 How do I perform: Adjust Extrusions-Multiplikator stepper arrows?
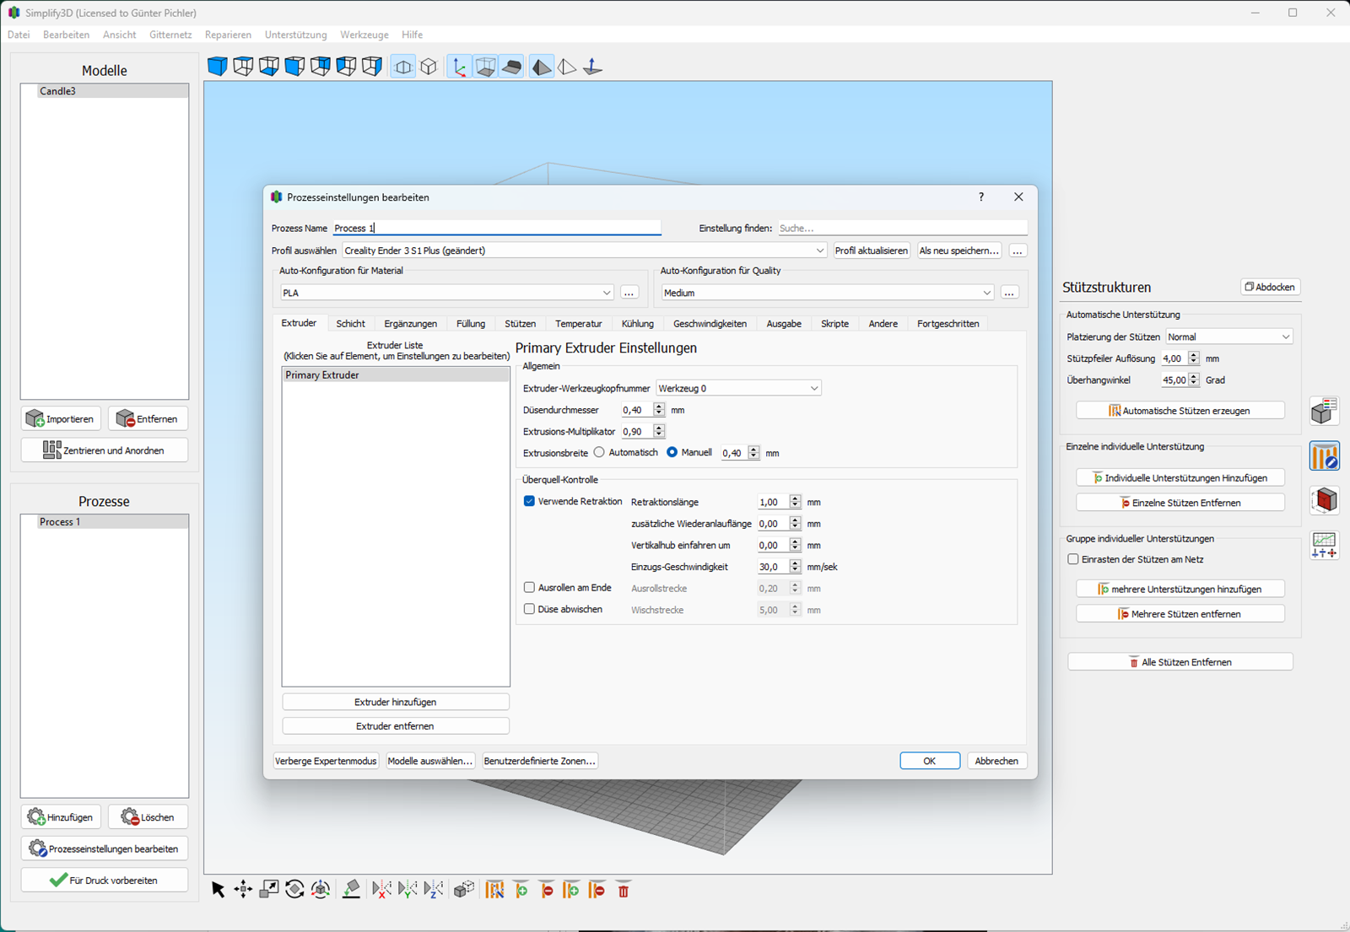click(x=659, y=432)
